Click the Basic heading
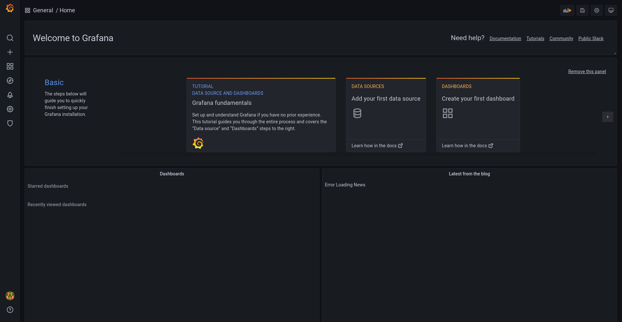Screen dimensions: 622x322 [54, 83]
